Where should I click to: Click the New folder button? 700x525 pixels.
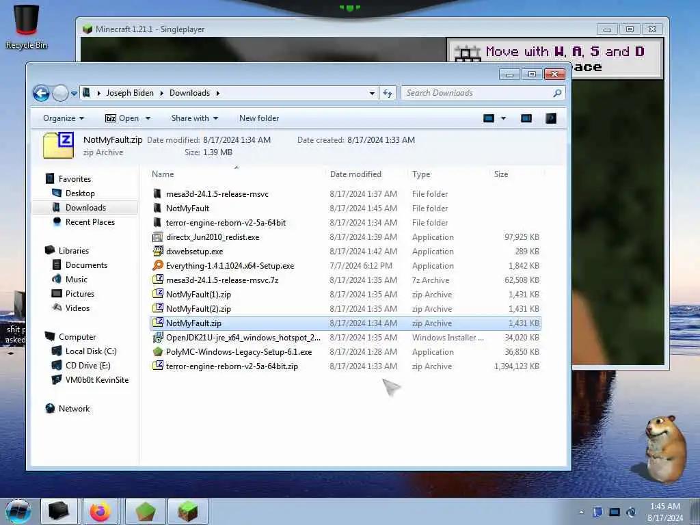[259, 118]
